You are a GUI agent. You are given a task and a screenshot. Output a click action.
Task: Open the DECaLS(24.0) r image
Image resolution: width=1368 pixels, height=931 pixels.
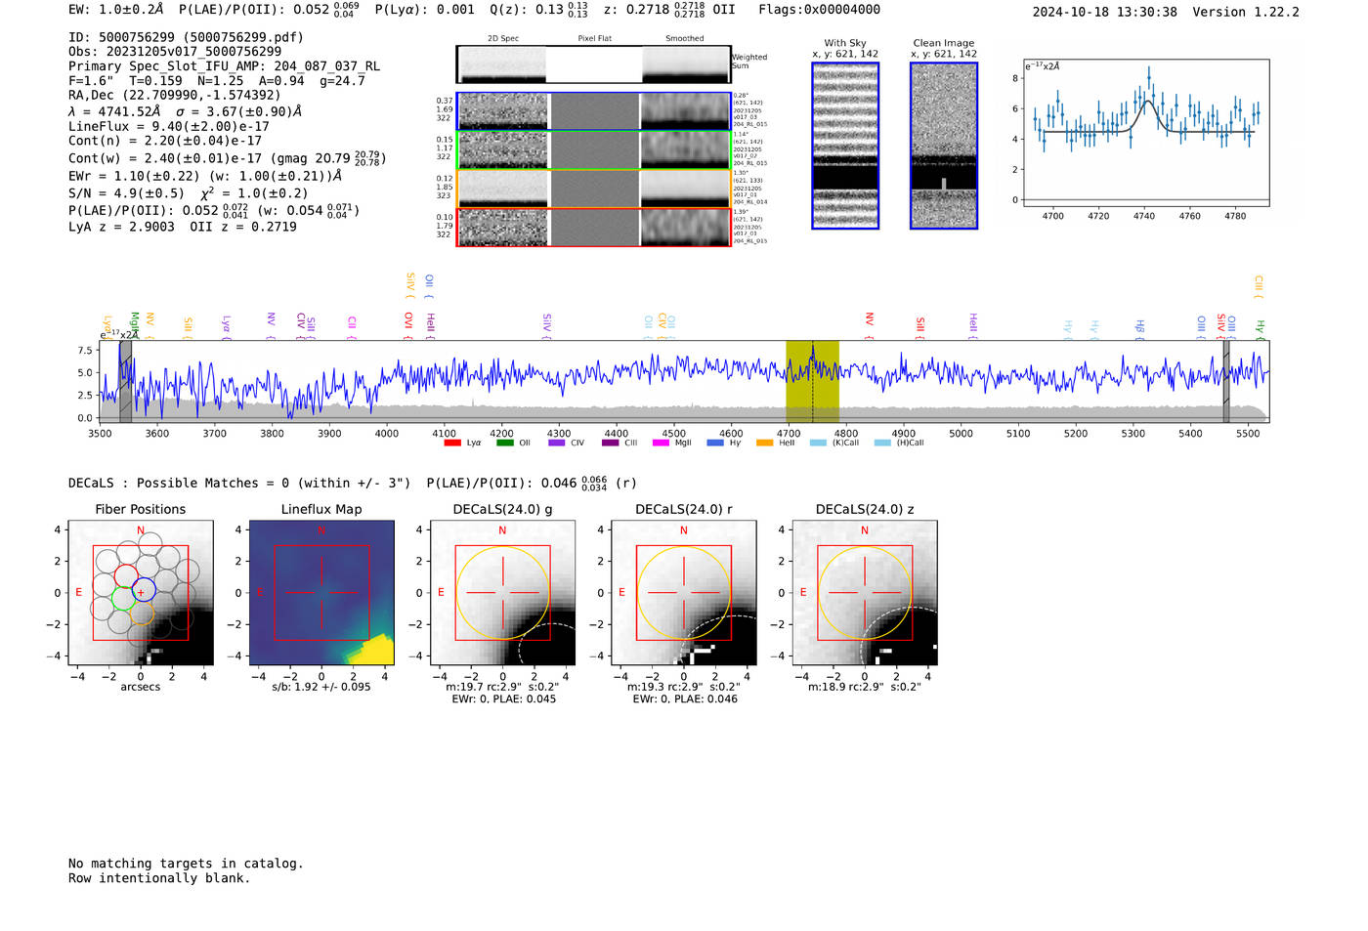tap(684, 593)
